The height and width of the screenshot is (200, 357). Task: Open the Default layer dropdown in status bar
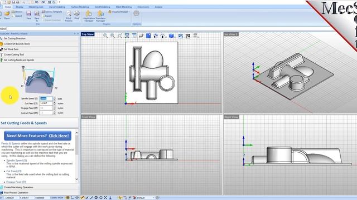click(145, 198)
